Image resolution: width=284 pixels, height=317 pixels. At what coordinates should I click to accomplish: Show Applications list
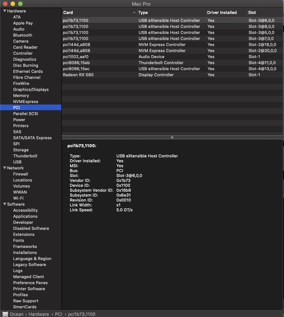click(25, 216)
